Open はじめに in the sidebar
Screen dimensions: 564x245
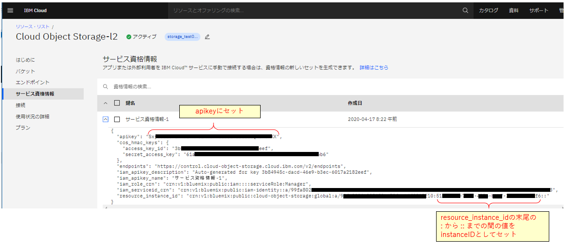click(25, 60)
